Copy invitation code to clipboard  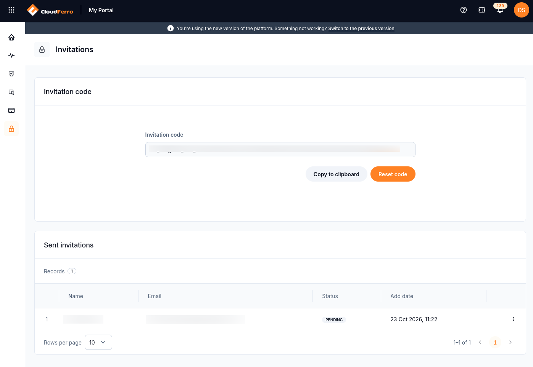coord(337,174)
